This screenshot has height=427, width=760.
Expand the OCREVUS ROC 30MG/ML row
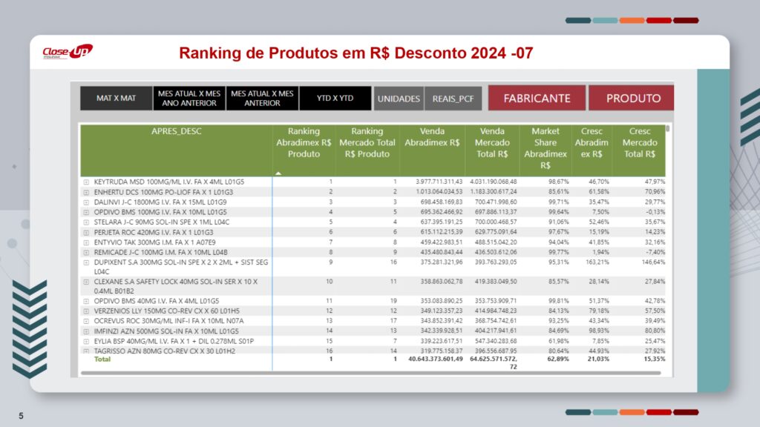coord(86,320)
